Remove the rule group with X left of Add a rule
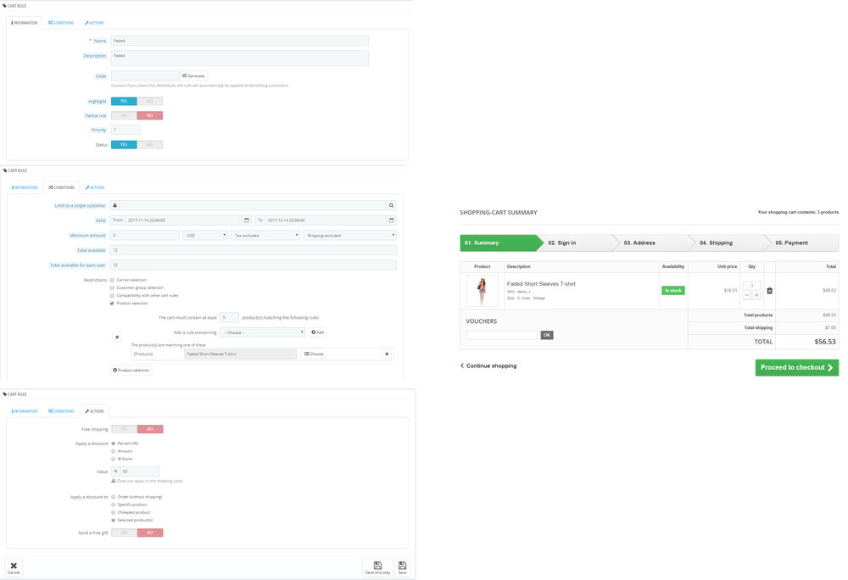The image size is (848, 580). point(117,337)
